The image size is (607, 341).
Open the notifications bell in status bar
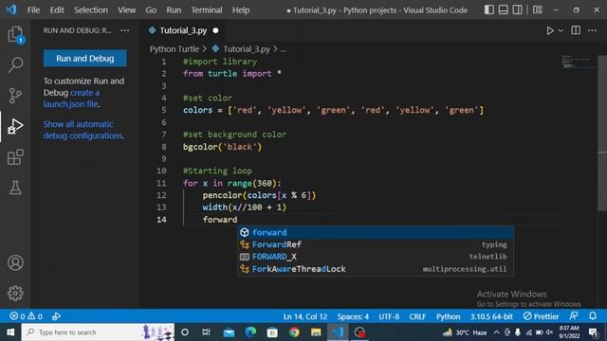[x=593, y=315]
